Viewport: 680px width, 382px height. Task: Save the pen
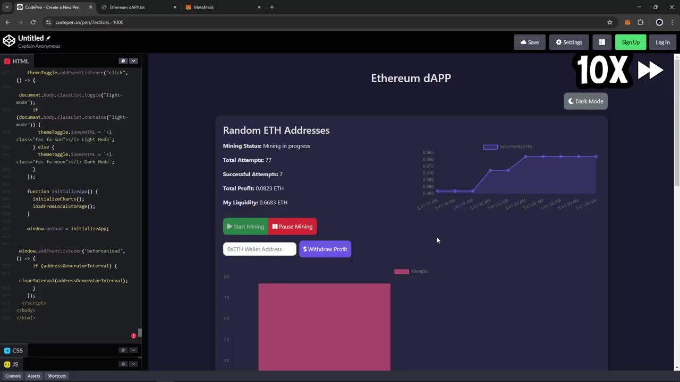pyautogui.click(x=530, y=42)
